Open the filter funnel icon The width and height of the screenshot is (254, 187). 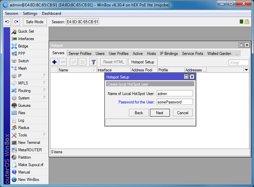point(93,62)
